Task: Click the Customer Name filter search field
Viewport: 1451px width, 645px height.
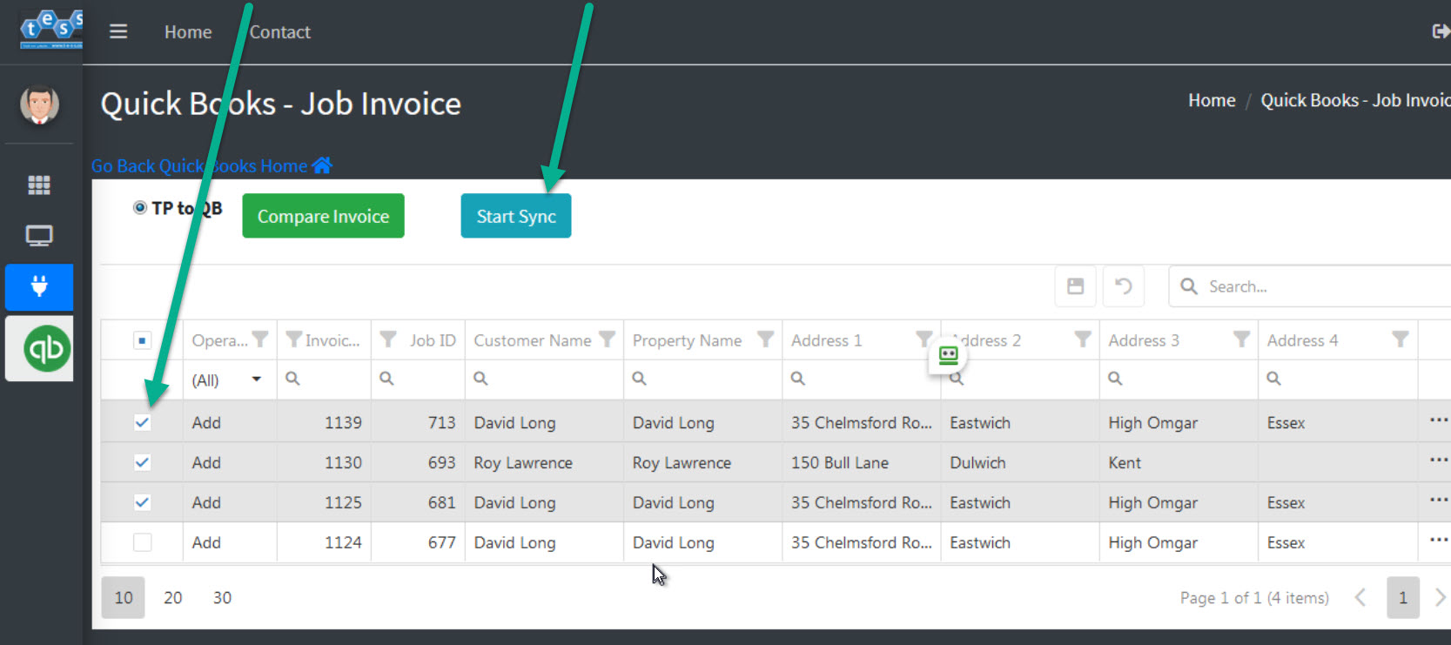Action: pos(544,380)
